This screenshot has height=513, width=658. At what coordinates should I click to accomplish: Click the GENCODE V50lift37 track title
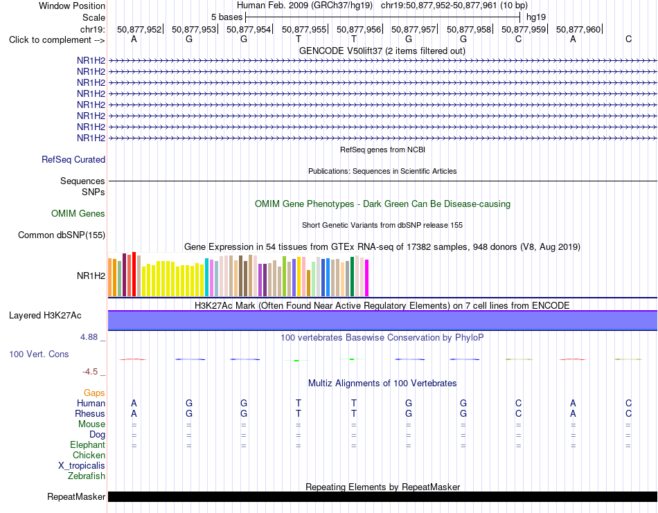[382, 51]
